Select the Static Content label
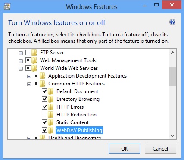Screen dimensions: 184x160 click(73, 122)
